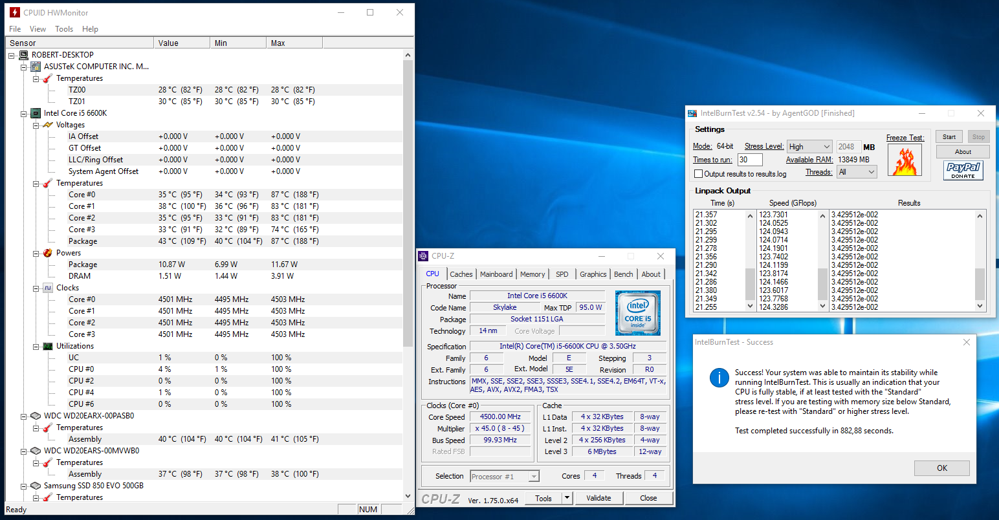Open the Tools menu in HWMonitor

[64, 29]
